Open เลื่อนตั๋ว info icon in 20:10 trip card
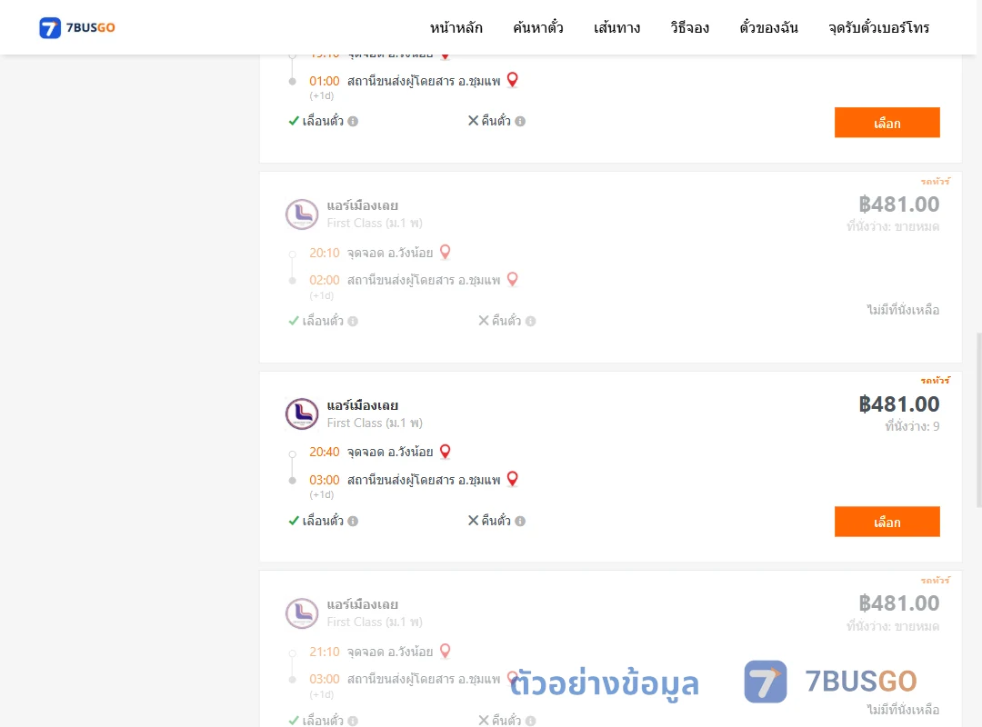 [353, 321]
